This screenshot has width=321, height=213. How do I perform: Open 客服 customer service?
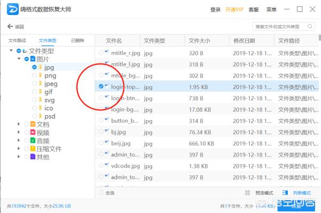(x=254, y=10)
